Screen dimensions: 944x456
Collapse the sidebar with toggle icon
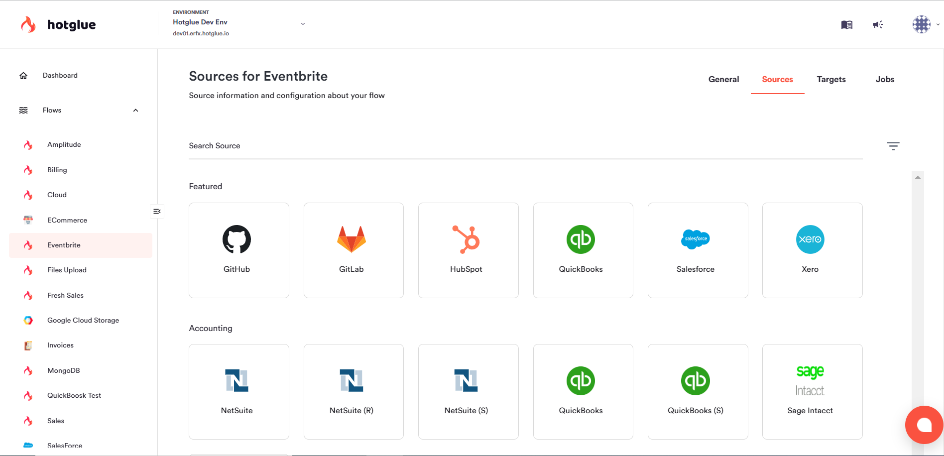pos(157,212)
